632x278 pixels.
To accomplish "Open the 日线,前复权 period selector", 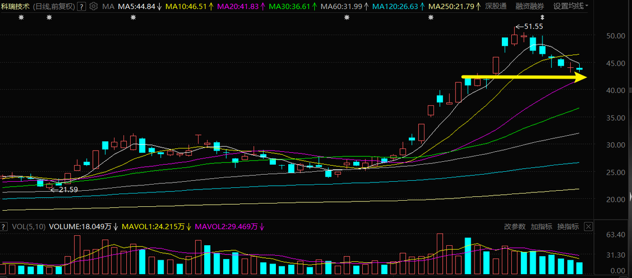I will click(53, 7).
